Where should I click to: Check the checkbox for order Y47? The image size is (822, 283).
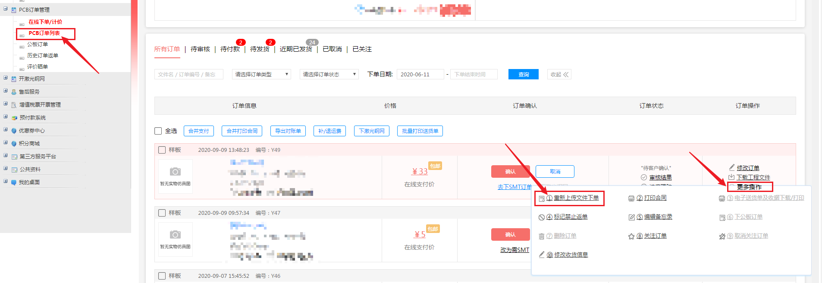coord(162,213)
